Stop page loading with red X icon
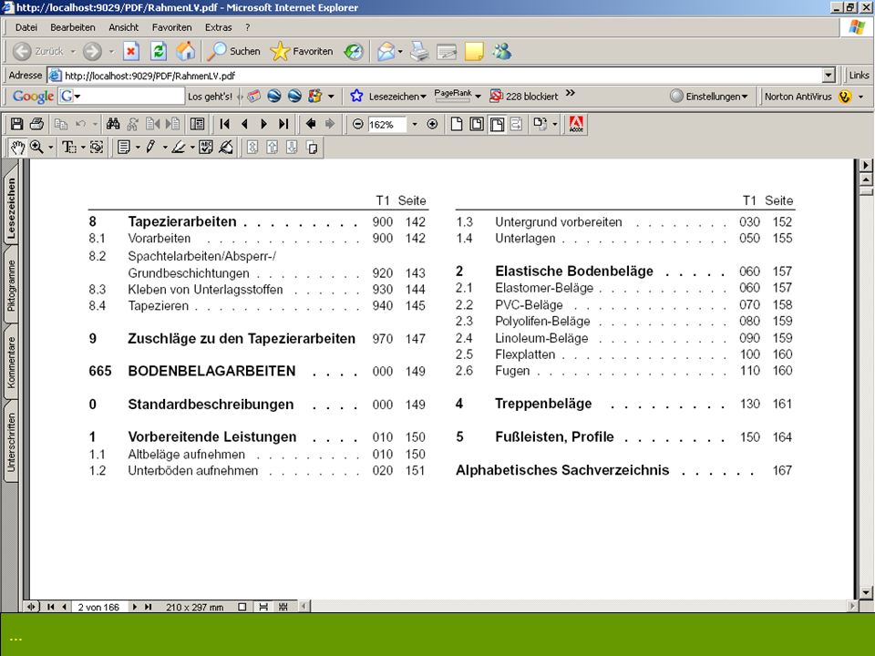The width and height of the screenshot is (875, 656). pyautogui.click(x=130, y=51)
